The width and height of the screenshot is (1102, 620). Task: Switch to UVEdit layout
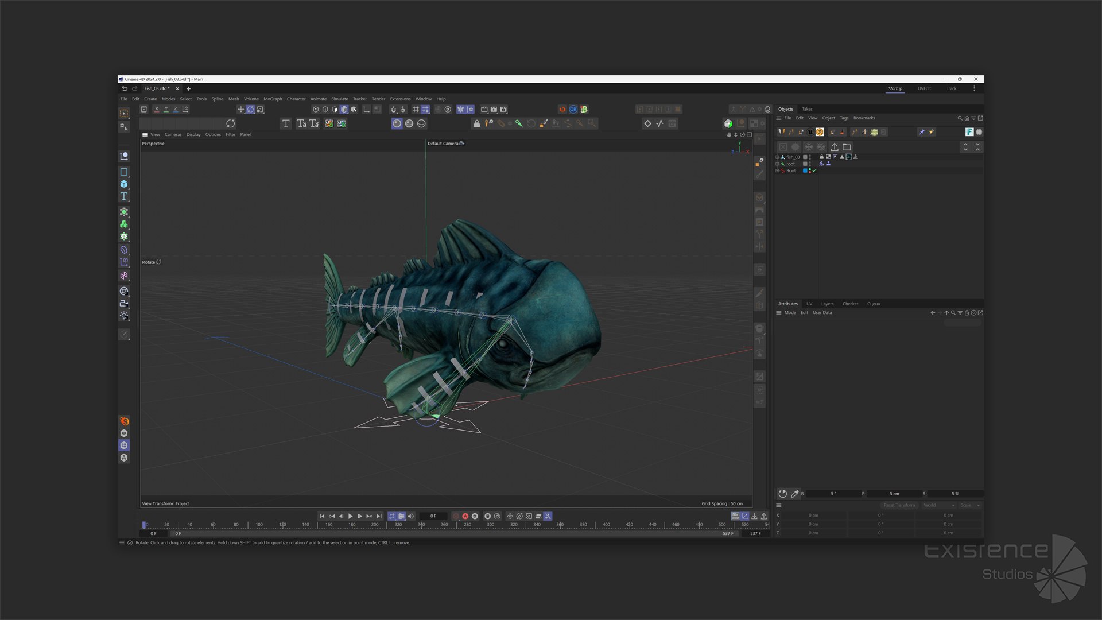924,88
